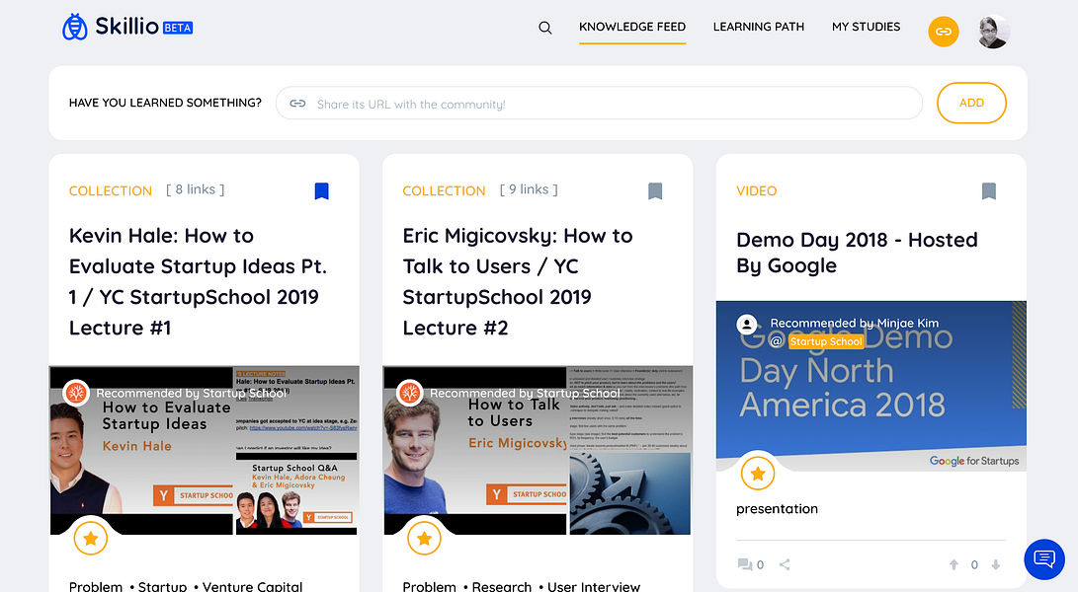
Task: Upvote the Demo Day 2018 video
Action: pyautogui.click(x=954, y=564)
